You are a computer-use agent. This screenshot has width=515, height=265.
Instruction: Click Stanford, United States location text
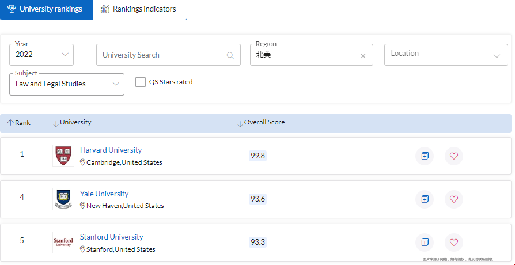coord(120,249)
